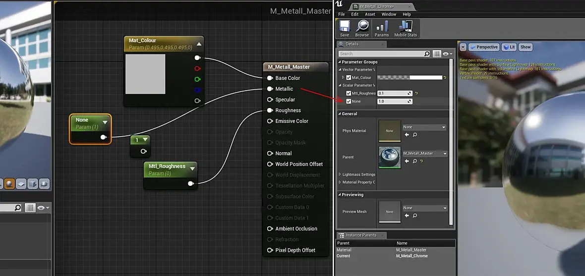
Task: Browse to Phys Material asset magnifier
Action: click(x=414, y=135)
